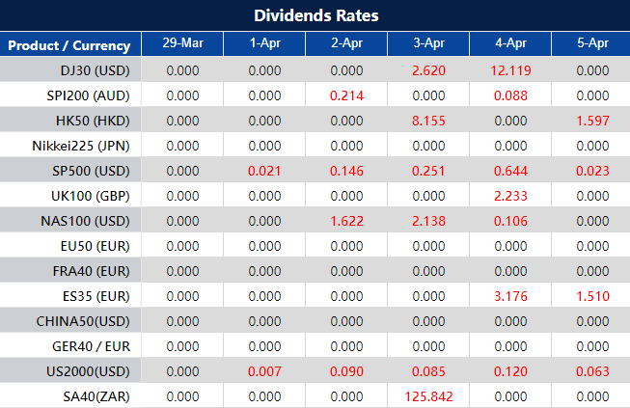Select the 125.842 value in SA40 row
Screen dimensions: 630x408
click(x=428, y=396)
